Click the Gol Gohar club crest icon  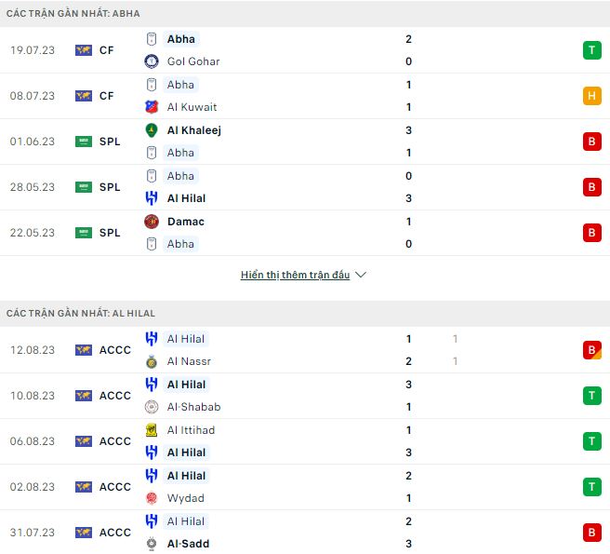tap(152, 61)
